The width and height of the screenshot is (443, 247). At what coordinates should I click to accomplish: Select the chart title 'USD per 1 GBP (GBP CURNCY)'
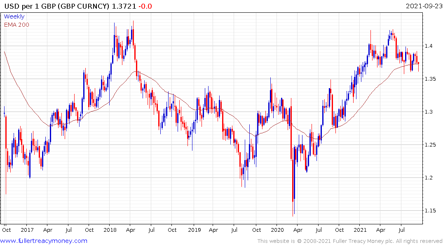tap(57, 6)
